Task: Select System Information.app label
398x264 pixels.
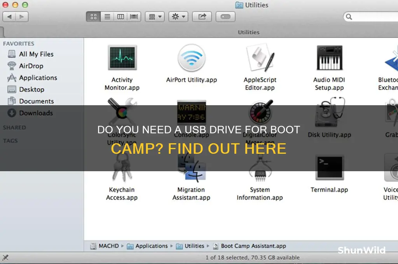Action: tap(260, 193)
